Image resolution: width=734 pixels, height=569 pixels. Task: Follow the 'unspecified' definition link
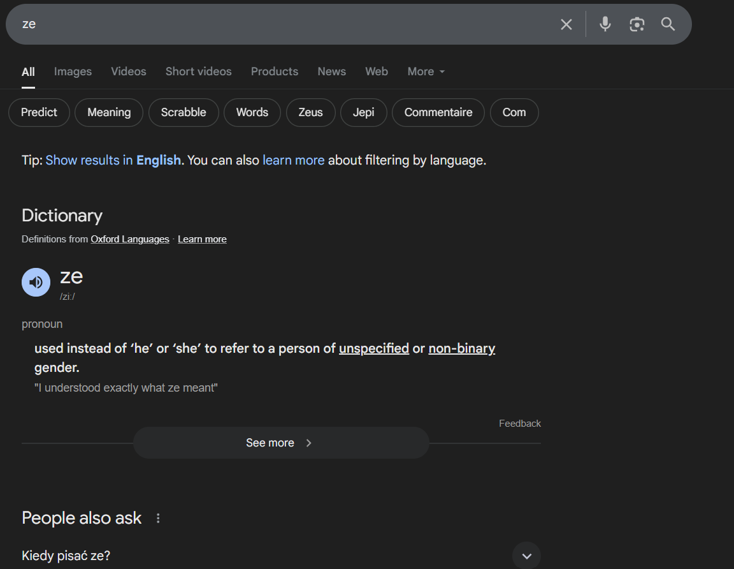[x=374, y=348]
